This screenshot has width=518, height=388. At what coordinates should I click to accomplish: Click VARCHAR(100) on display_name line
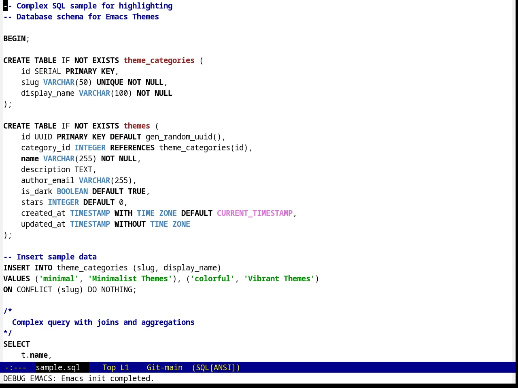106,93
